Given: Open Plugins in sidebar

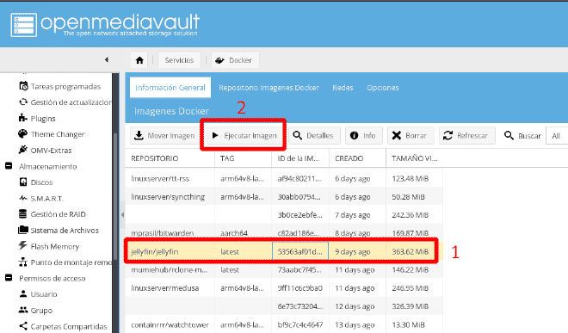Looking at the screenshot, I should [43, 119].
